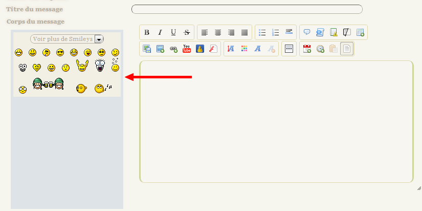Screen dimensions: 422x211
Task: Insert the sealed lips smiley
Action: [x=65, y=68]
